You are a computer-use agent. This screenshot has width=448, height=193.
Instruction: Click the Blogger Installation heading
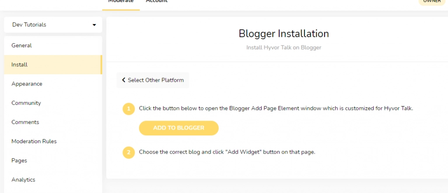[x=283, y=34]
